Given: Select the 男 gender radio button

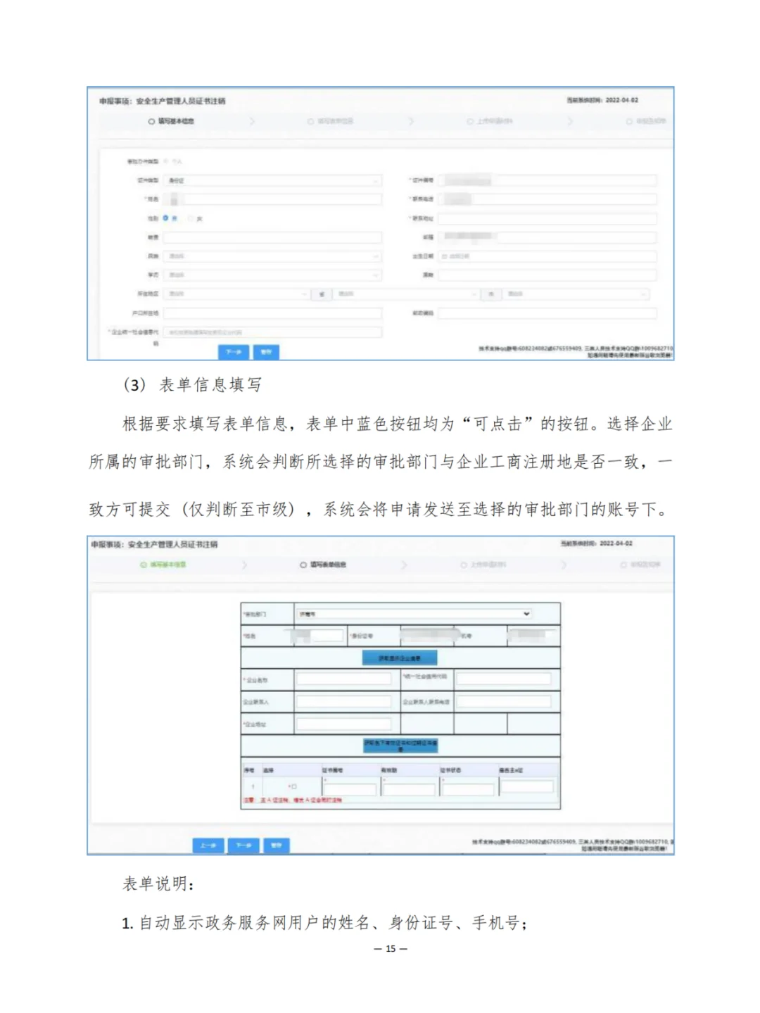Looking at the screenshot, I should tap(165, 218).
